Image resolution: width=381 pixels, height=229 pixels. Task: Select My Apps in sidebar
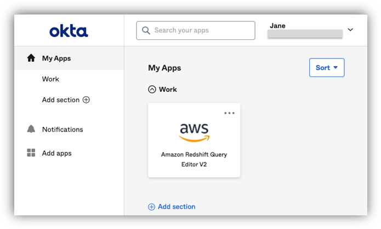pos(56,58)
